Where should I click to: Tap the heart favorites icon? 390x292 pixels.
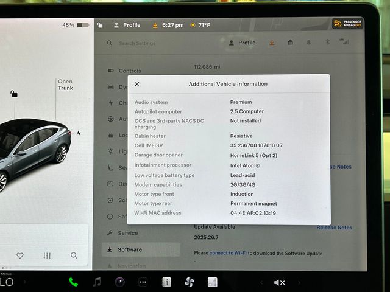pyautogui.click(x=20, y=255)
